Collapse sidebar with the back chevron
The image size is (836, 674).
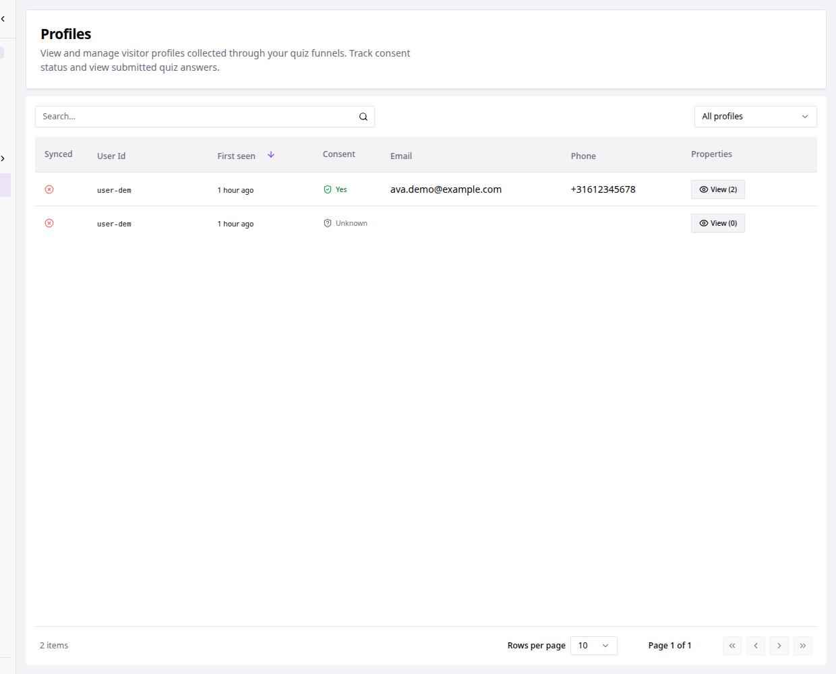3,19
